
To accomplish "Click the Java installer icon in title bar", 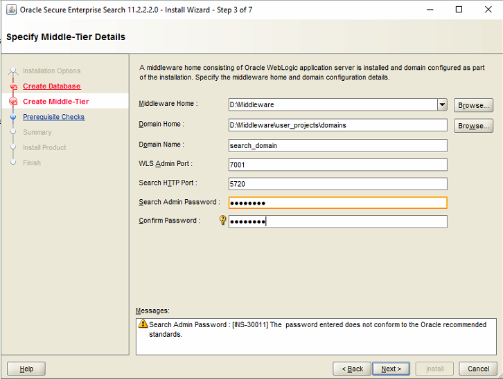I will tap(11, 10).
